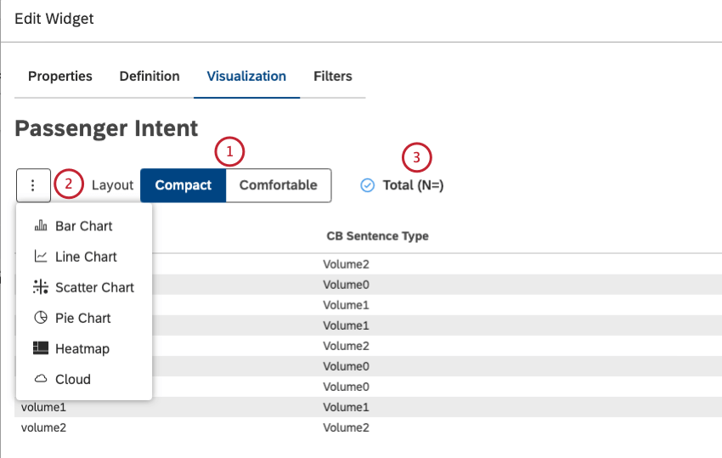Viewport: 722px width, 458px height.
Task: Click the Cloud icon in menu
Action: click(41, 379)
